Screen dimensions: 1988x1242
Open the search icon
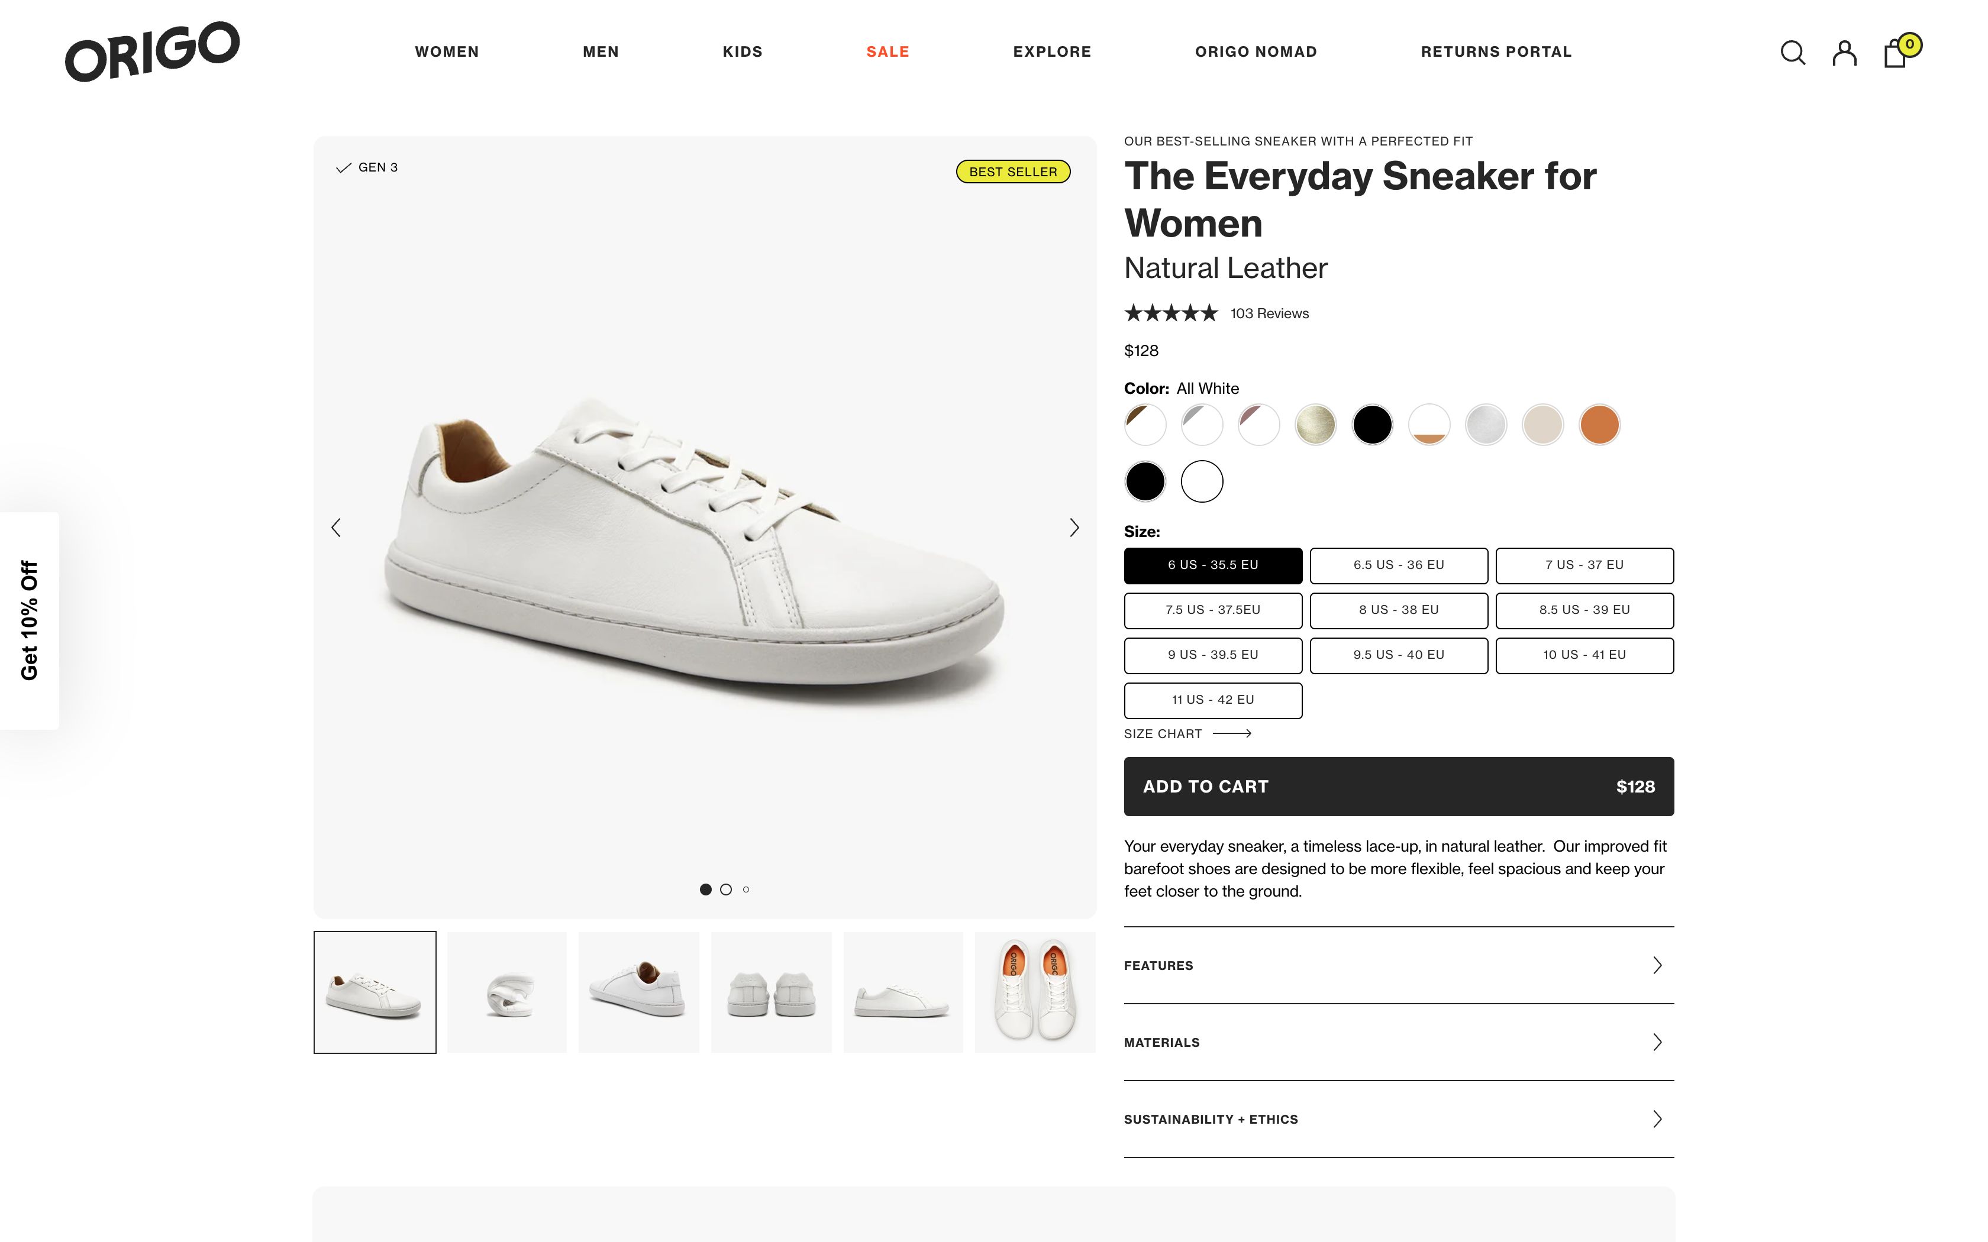tap(1793, 53)
